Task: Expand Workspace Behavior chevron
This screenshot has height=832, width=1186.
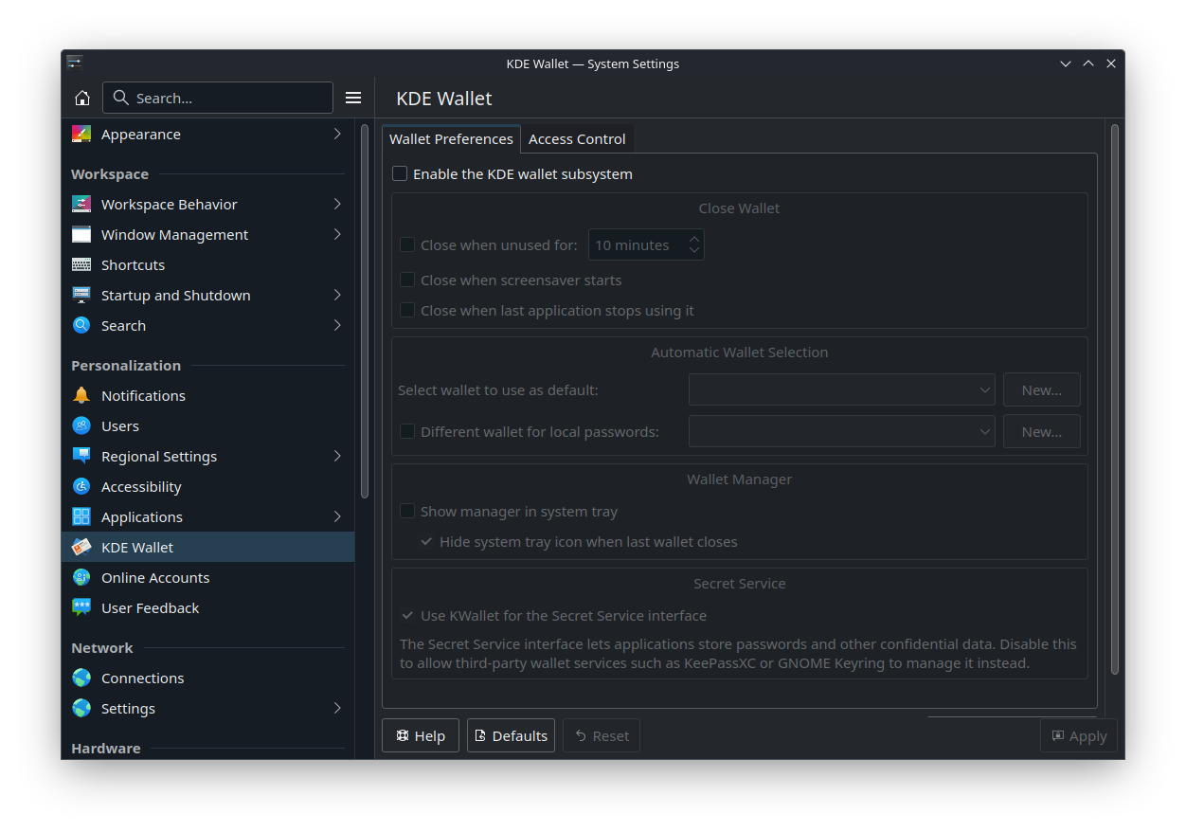Action: tap(337, 205)
